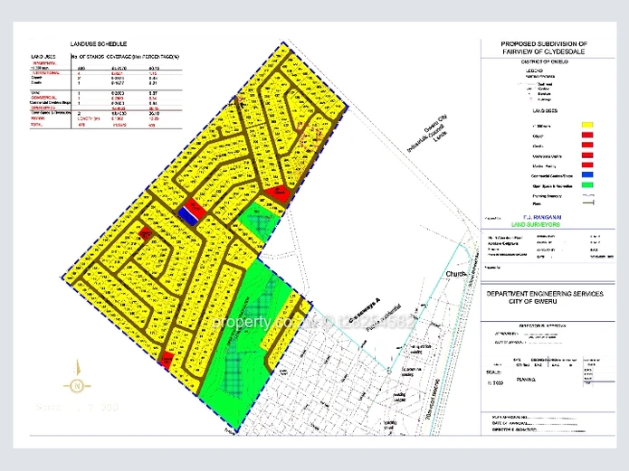Click the 'PLANNING' text in title block

click(525, 379)
